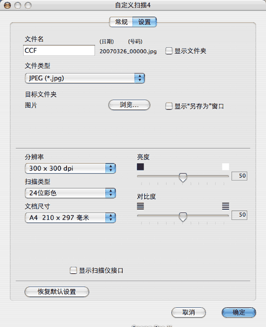Click the red close window button
Viewport: 266px width, 327px height.
pos(7,5)
